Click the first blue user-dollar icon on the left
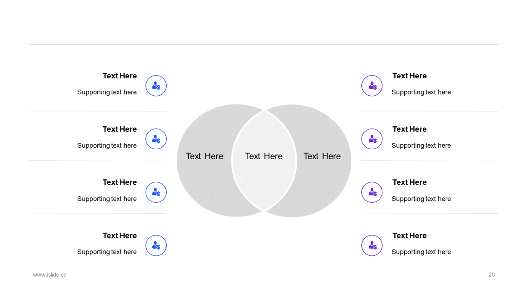The width and height of the screenshot is (528, 297). pyautogui.click(x=156, y=86)
